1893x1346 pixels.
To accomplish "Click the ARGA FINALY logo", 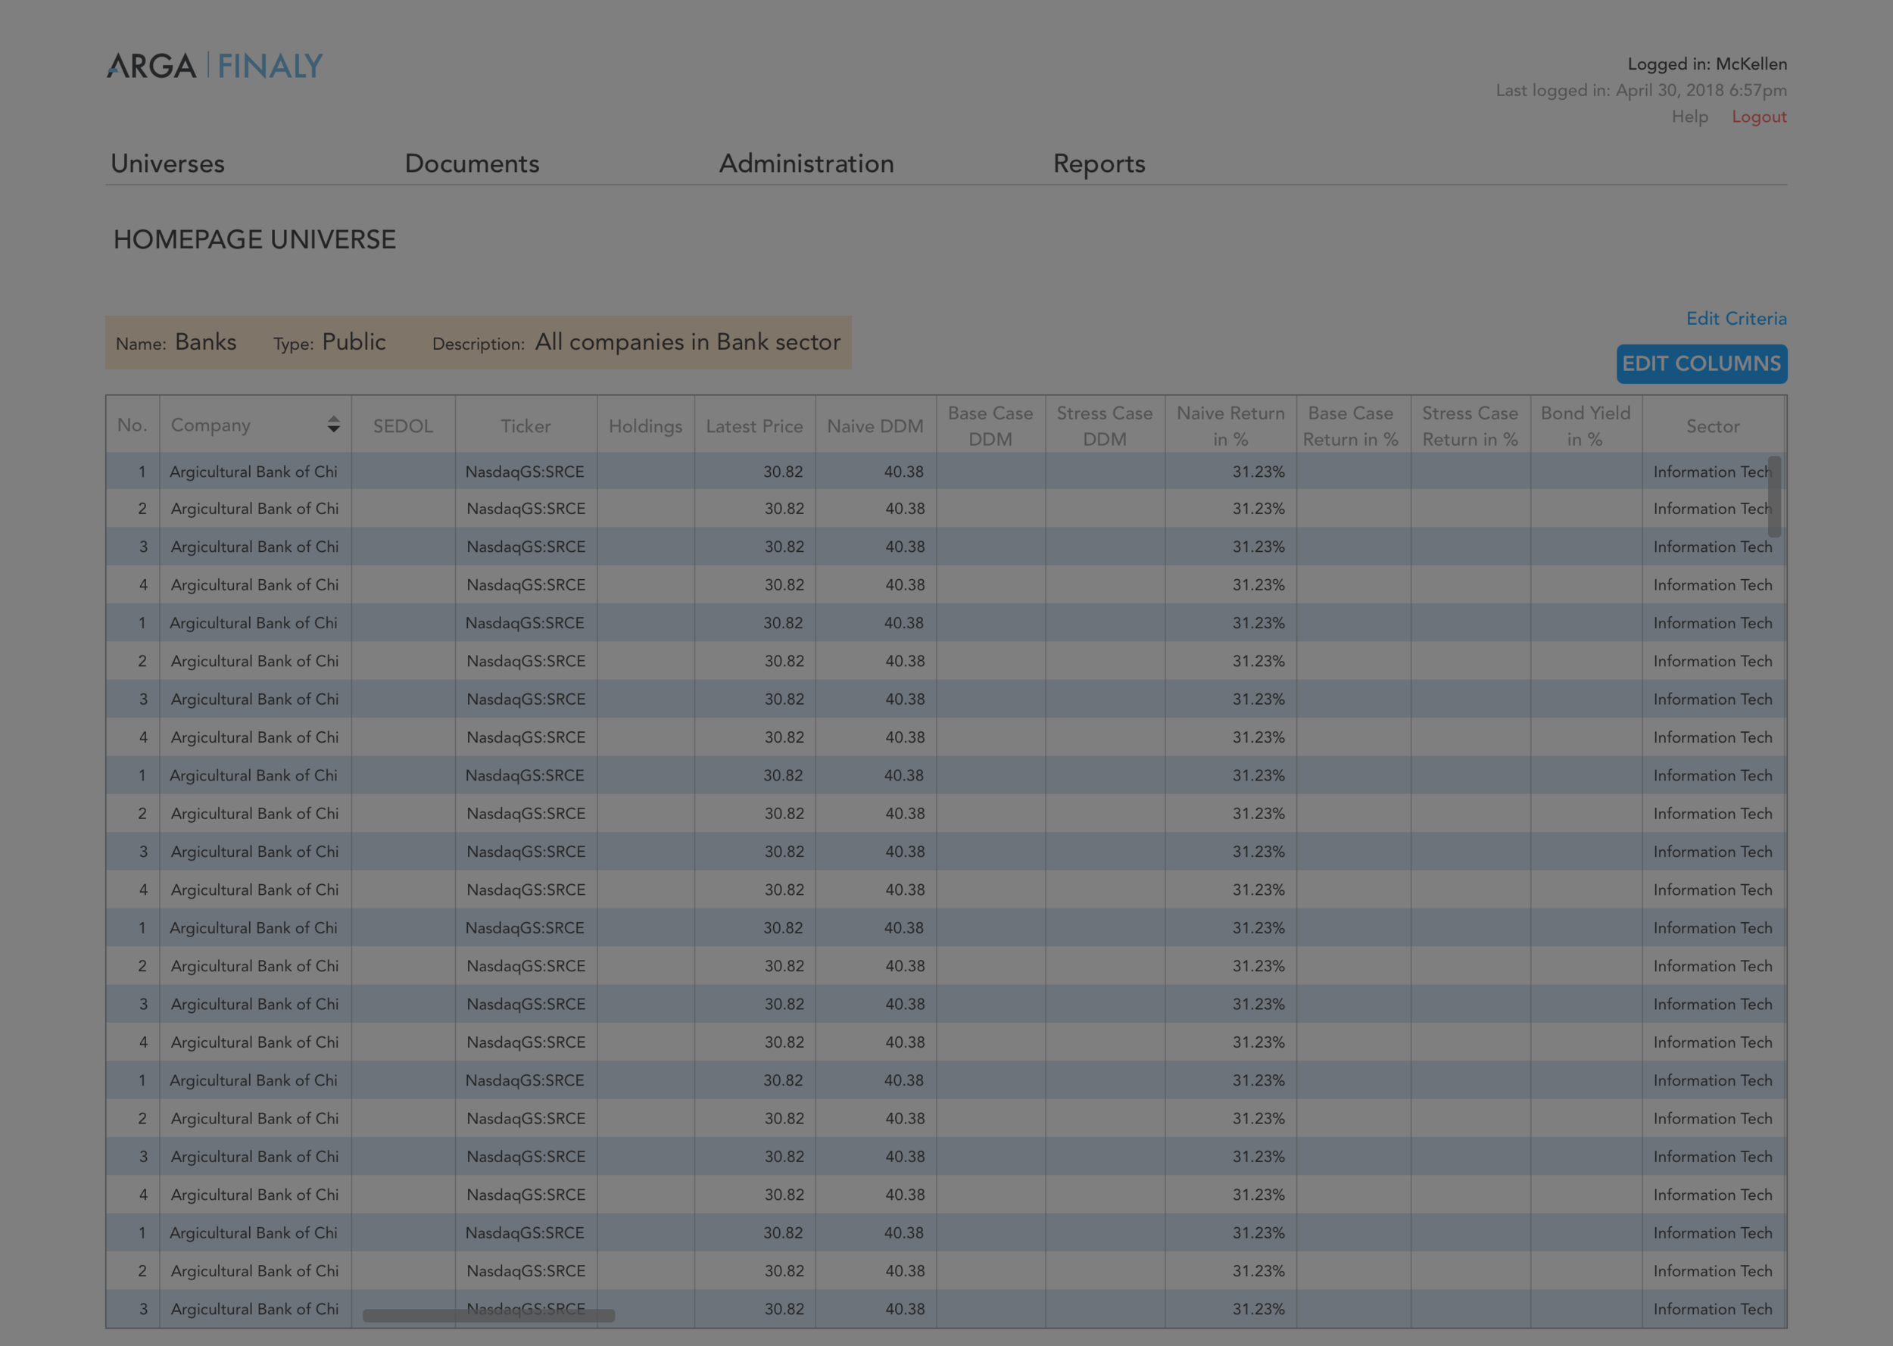I will [x=214, y=65].
